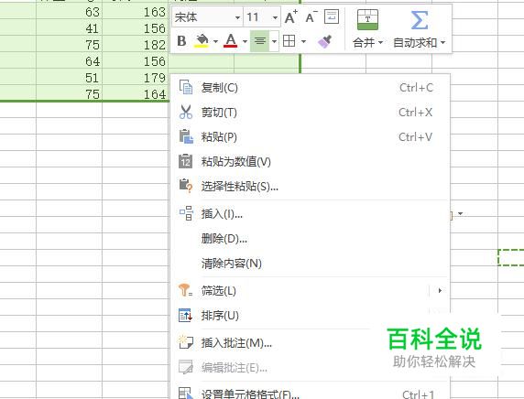Click the merge cells icon
The width and height of the screenshot is (524, 399).
click(x=367, y=20)
